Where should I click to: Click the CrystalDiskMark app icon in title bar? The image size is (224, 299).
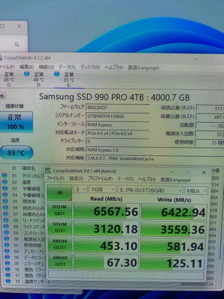coord(48,171)
